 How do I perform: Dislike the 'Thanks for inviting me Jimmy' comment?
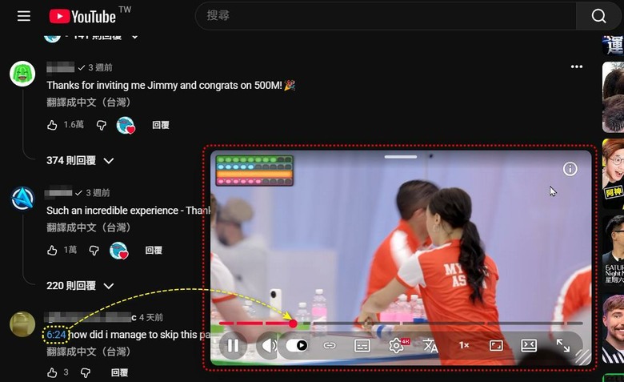tap(102, 125)
